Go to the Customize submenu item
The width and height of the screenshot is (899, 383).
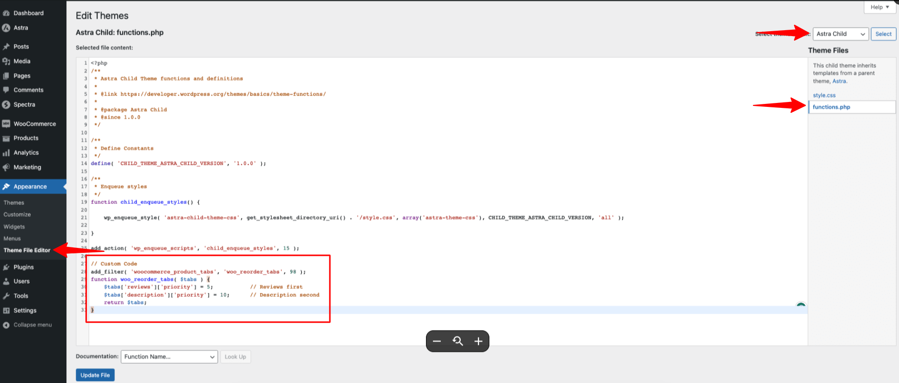click(17, 215)
